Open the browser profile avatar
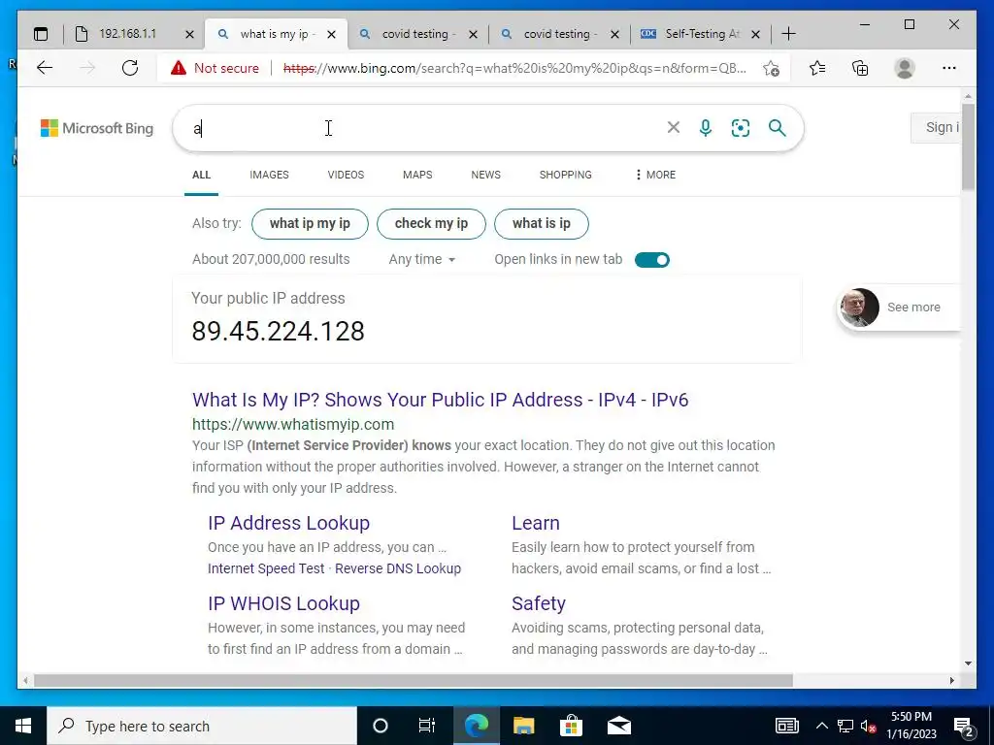The height and width of the screenshot is (745, 994). pos(905,68)
